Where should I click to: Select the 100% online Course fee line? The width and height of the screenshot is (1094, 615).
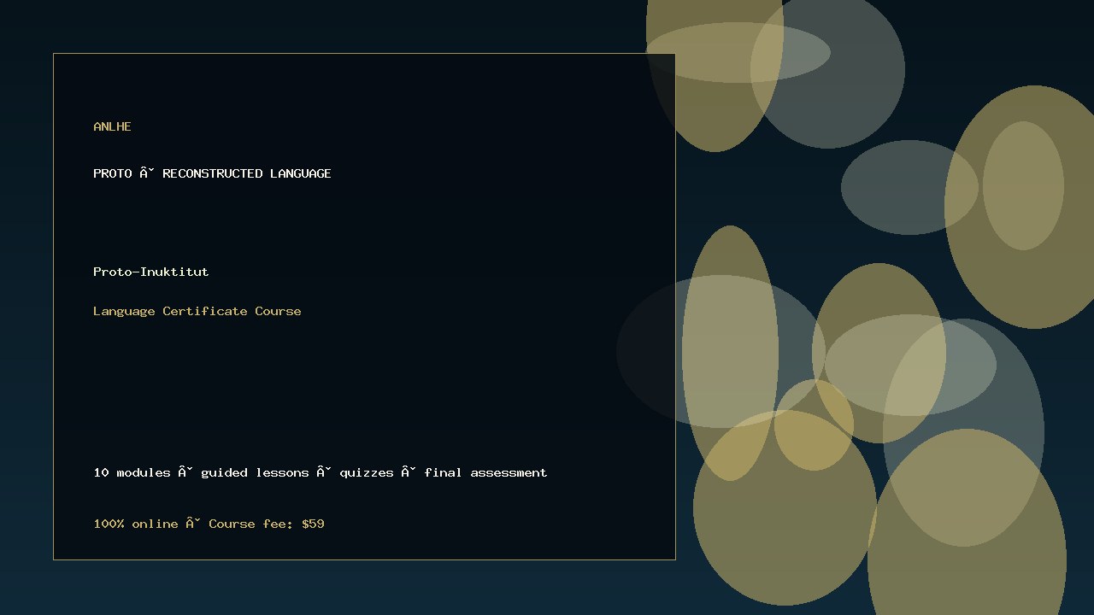(x=209, y=524)
